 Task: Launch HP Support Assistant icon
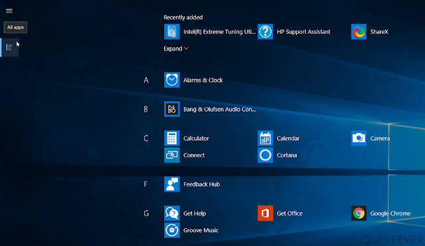(x=266, y=31)
